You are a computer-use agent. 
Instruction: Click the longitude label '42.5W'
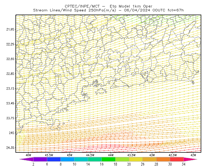(173, 155)
